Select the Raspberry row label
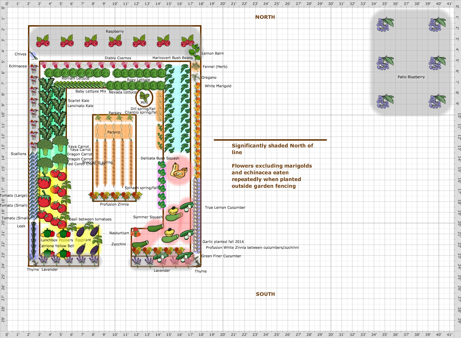 (x=115, y=32)
